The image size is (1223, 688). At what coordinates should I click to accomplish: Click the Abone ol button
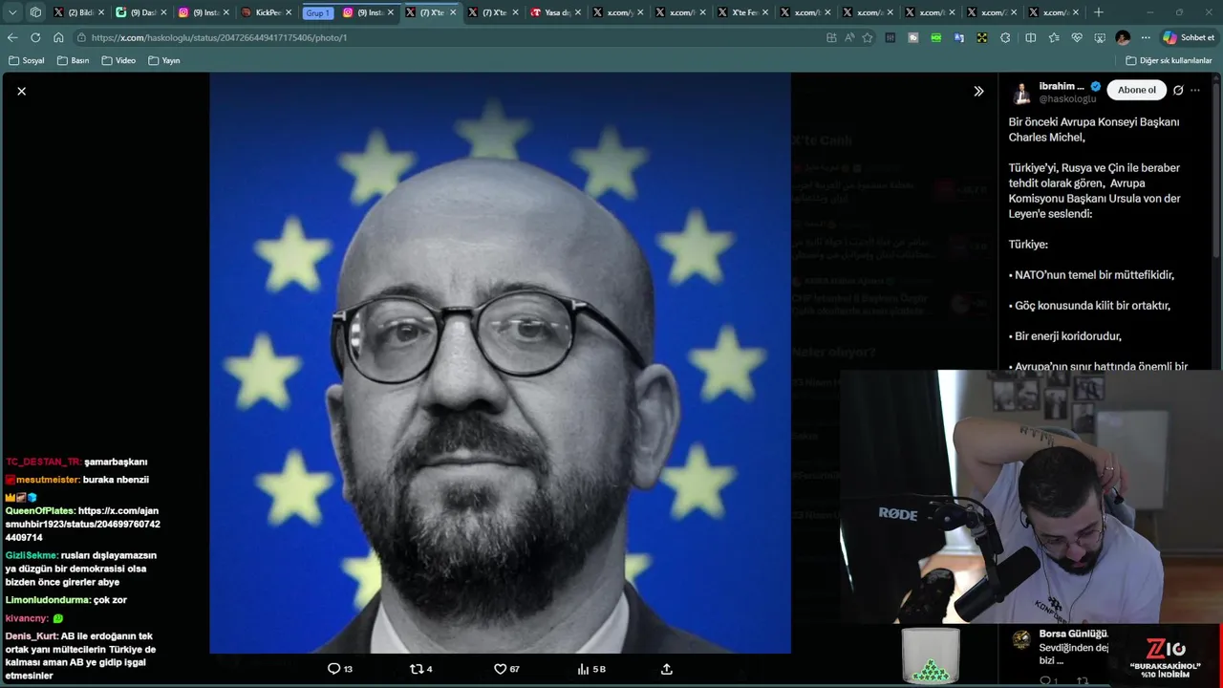click(x=1137, y=90)
